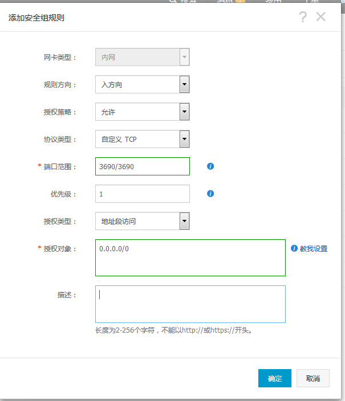The height and width of the screenshot is (401, 345).
Task: Click the blue info icon before 教我设置
Action: [x=294, y=248]
